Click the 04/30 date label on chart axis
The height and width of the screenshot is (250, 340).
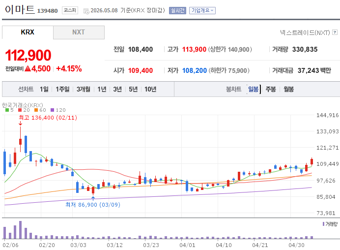[296, 245]
